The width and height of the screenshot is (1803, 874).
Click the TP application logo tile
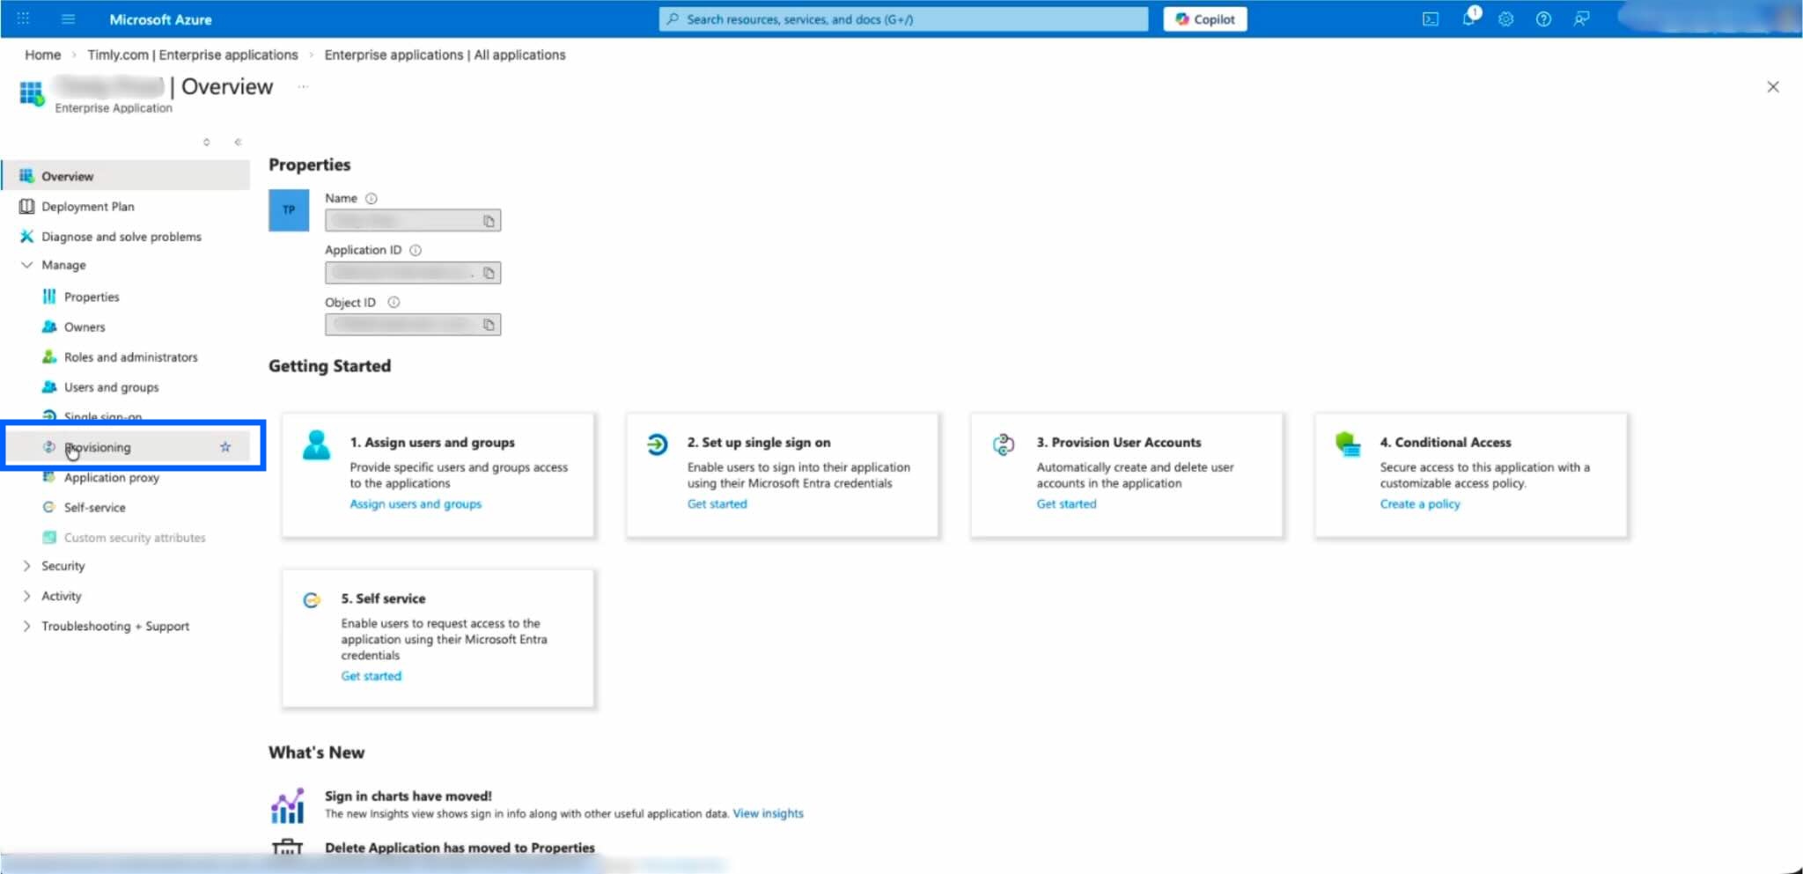289,210
